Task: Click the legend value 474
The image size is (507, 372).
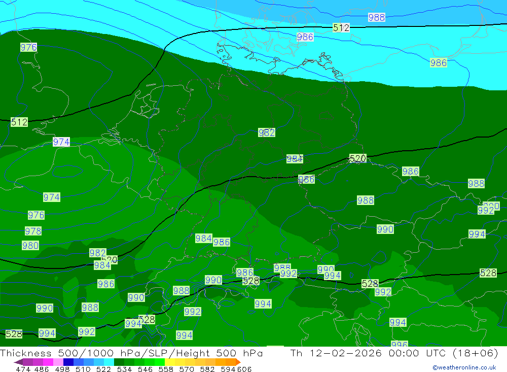Action: (23, 369)
